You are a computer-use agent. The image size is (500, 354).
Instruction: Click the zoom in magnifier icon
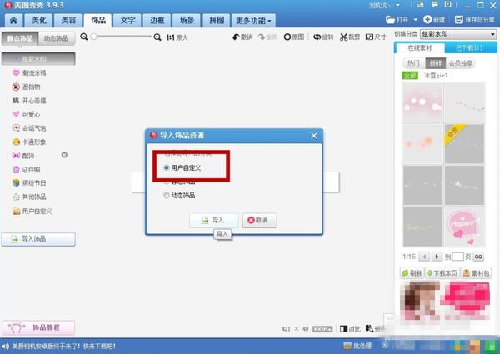point(157,37)
